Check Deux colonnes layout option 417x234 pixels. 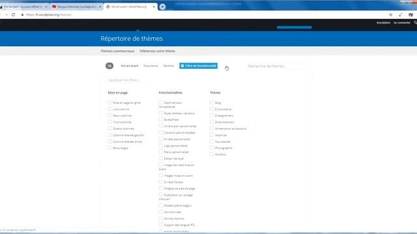[109, 116]
